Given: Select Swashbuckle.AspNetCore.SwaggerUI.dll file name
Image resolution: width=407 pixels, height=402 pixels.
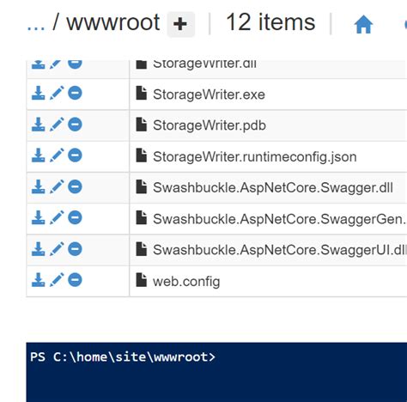Looking at the screenshot, I should tap(280, 250).
